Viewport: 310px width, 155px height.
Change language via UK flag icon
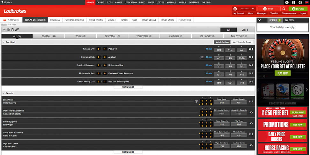click(307, 3)
